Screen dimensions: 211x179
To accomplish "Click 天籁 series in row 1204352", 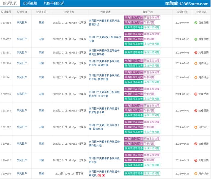I will [x=41, y=39].
